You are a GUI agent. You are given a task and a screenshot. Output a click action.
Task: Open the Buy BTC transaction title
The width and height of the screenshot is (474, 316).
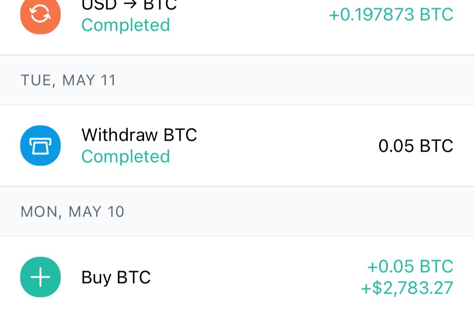coord(116,277)
